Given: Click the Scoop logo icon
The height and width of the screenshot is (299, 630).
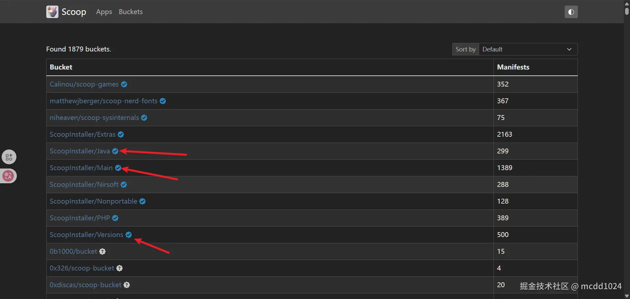Looking at the screenshot, I should coord(52,12).
